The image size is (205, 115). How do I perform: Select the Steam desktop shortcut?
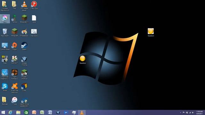coord(24,46)
